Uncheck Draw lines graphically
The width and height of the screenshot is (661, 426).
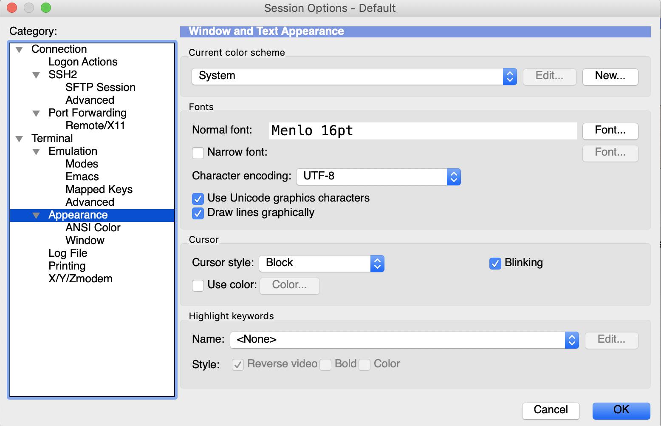point(198,213)
